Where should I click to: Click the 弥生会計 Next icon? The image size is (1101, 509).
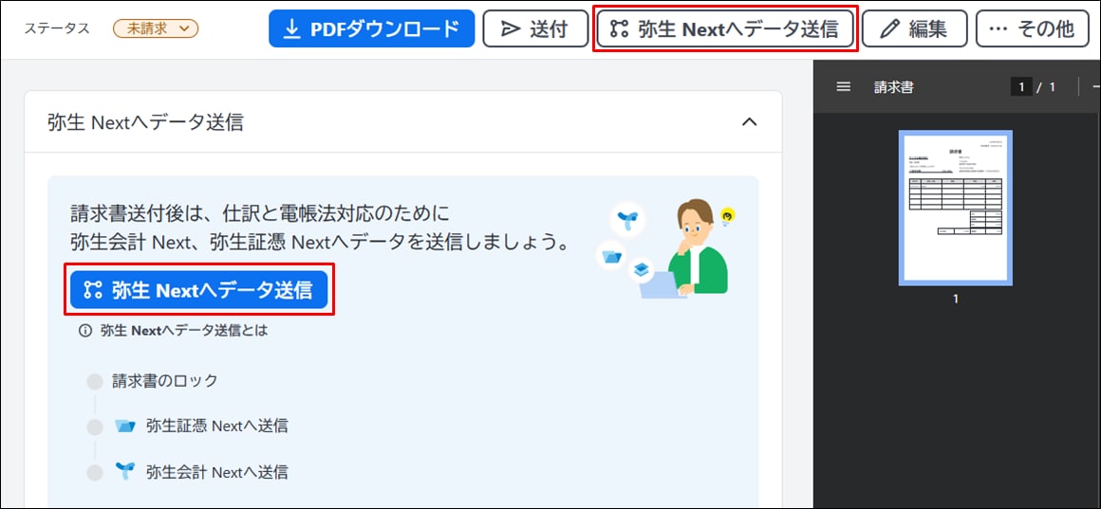125,471
